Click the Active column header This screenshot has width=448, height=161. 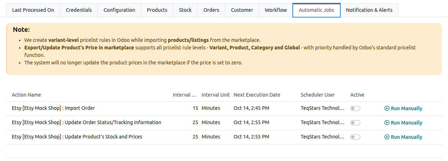(x=357, y=95)
